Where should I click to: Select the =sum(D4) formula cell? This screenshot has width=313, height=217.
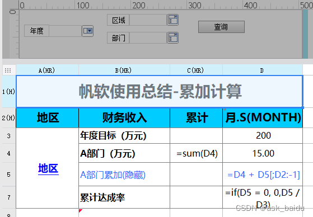pos(197,153)
